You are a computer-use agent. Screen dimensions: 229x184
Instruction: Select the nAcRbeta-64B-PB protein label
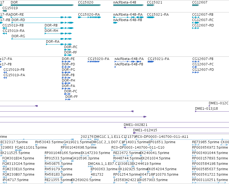coord(129,64)
